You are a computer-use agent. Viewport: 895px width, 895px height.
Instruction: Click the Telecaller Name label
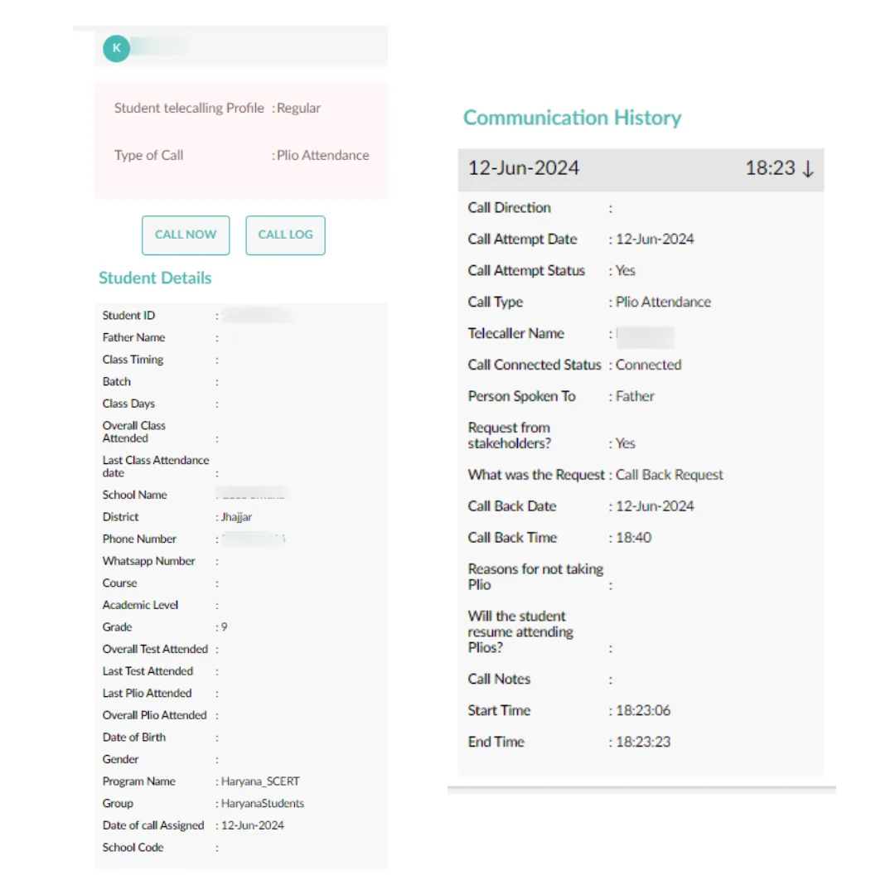[x=516, y=333]
